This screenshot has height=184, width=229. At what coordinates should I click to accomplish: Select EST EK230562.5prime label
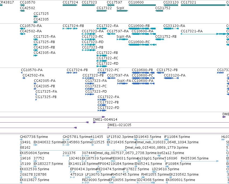tap(184, 175)
